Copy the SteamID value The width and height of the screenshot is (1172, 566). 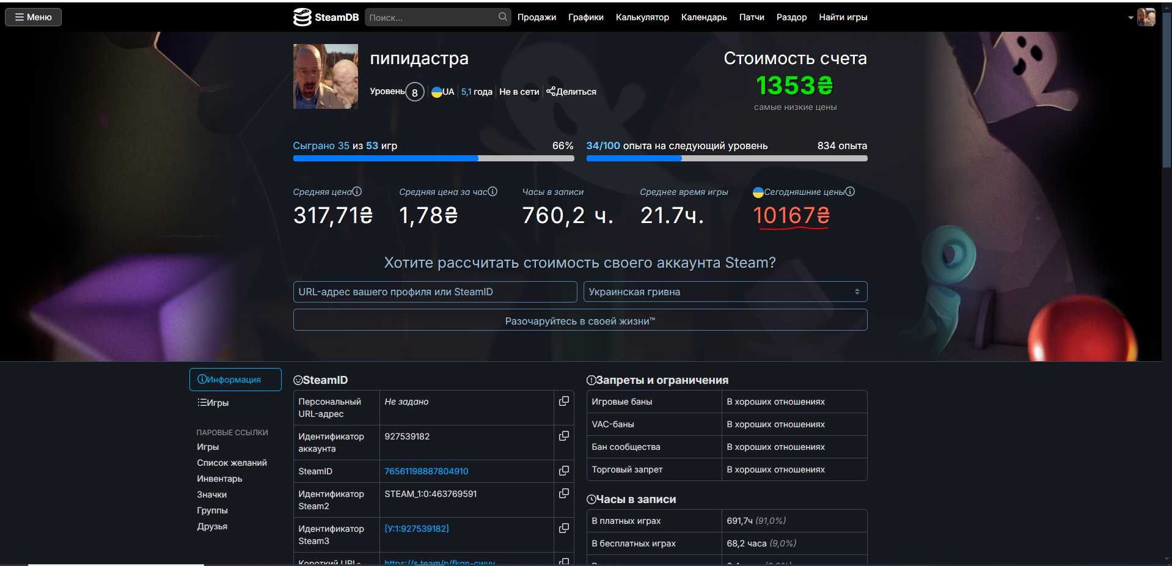pos(564,471)
